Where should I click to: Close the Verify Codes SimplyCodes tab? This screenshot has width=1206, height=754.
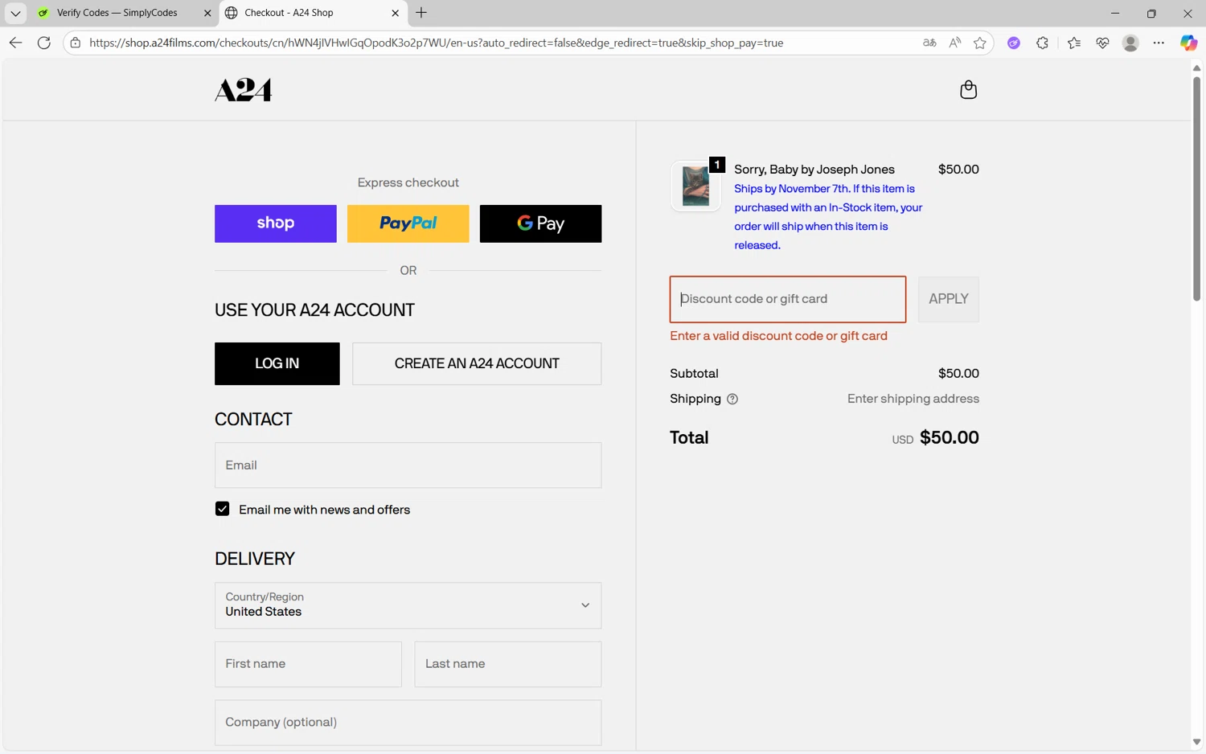point(207,13)
